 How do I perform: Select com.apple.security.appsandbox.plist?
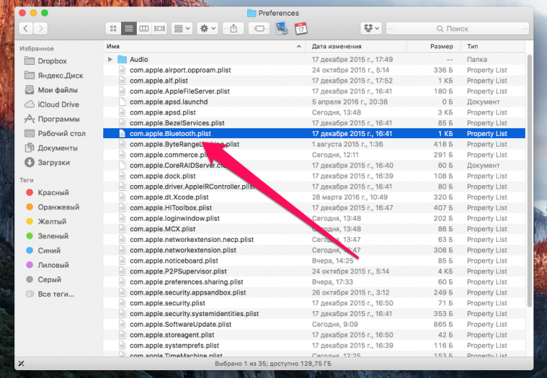coord(314,293)
